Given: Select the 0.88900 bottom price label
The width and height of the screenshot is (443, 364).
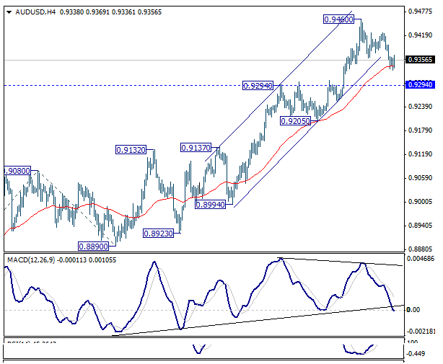Looking at the screenshot, I should click(92, 247).
